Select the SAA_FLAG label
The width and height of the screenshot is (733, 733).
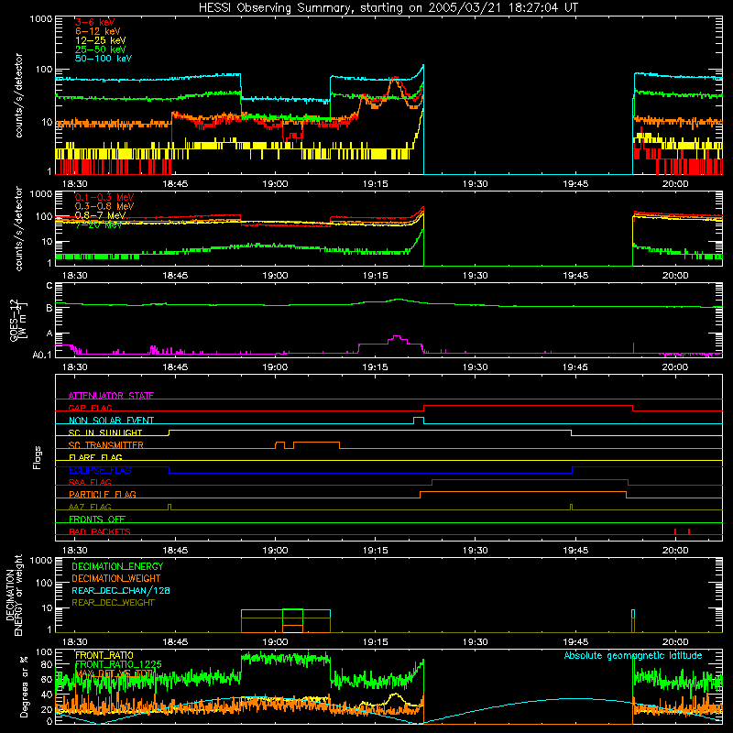coord(90,482)
